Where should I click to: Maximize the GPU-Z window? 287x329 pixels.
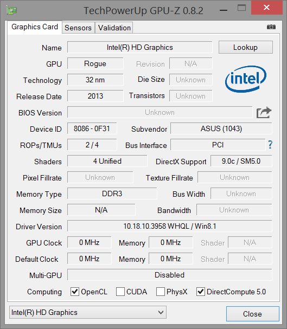(241, 8)
